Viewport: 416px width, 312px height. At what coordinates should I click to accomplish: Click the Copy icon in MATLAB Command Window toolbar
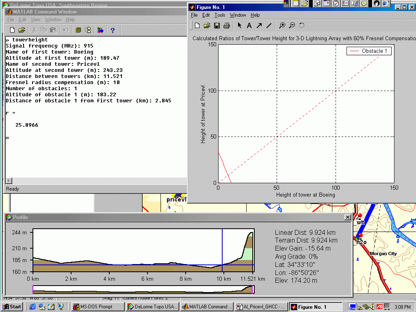[x=43, y=30]
